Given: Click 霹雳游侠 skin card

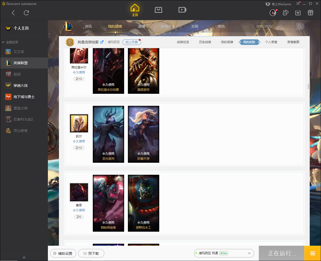Looking at the screenshot, I should point(143,71).
